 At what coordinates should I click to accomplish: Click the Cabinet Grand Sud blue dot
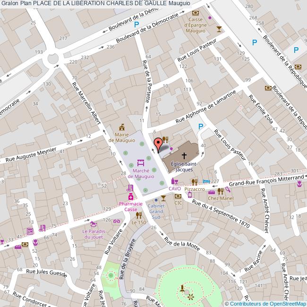click(156, 200)
